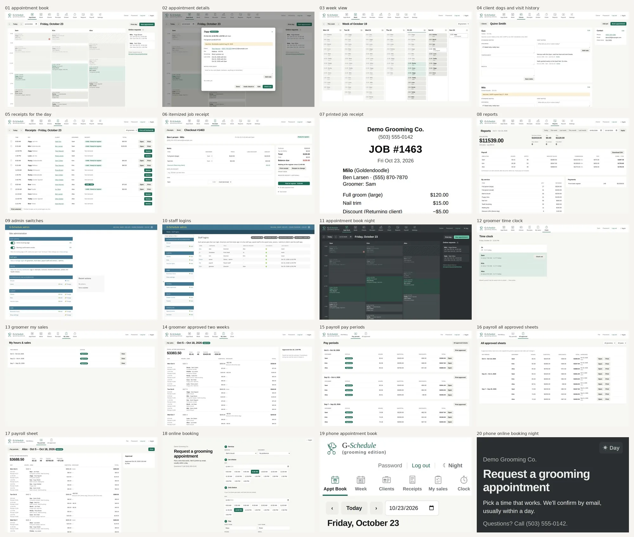Select All approved tab in 15 payroll pay periods
The height and width of the screenshot is (537, 634).
coord(366,335)
